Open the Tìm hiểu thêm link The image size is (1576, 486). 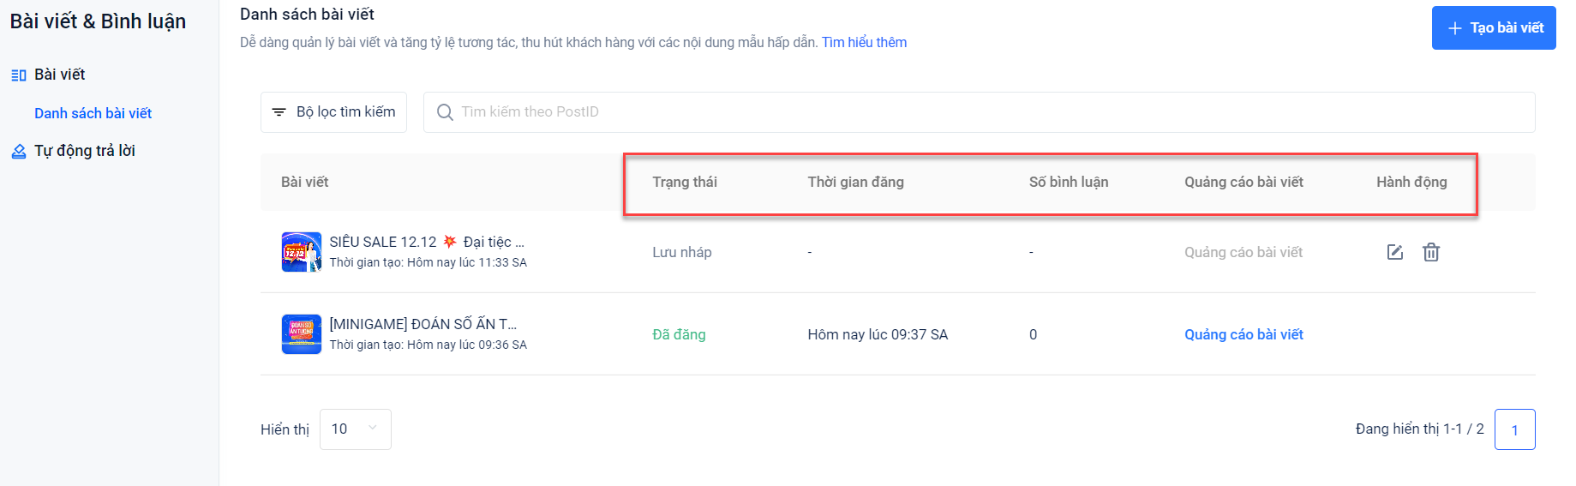pyautogui.click(x=864, y=43)
